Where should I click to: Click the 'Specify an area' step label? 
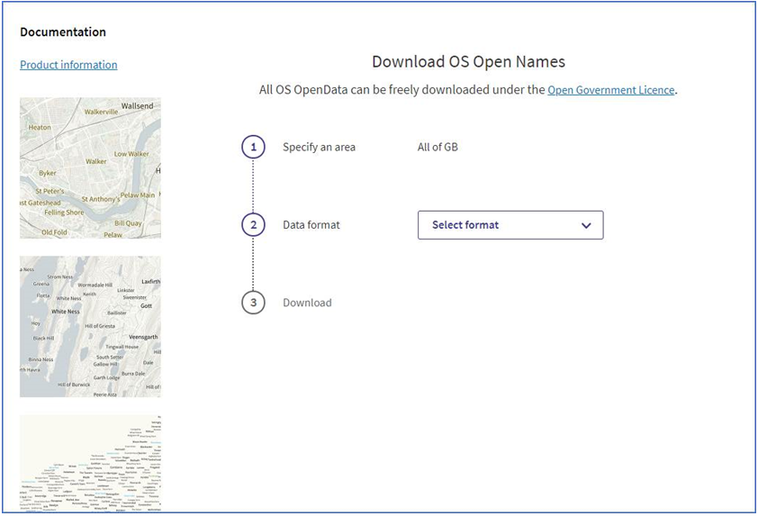click(x=319, y=147)
